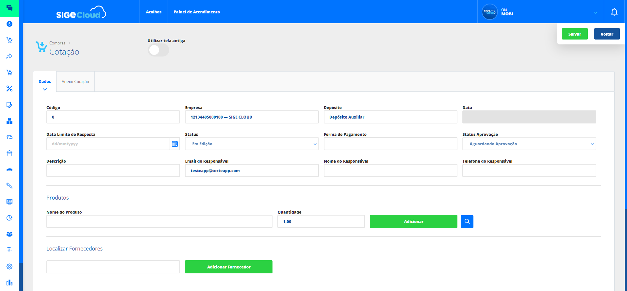Click the Quantidade input field

321,221
